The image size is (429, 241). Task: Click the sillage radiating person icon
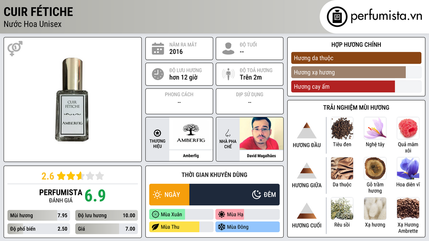228,74
